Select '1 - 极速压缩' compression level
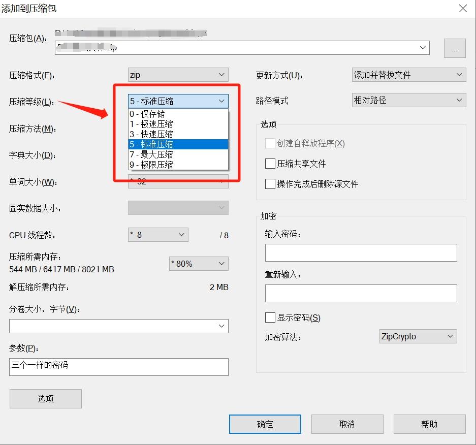This screenshot has width=476, height=445. point(178,124)
